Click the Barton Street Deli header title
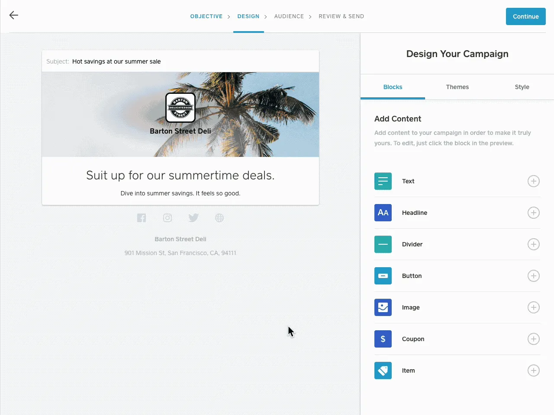The width and height of the screenshot is (554, 415). click(x=180, y=131)
